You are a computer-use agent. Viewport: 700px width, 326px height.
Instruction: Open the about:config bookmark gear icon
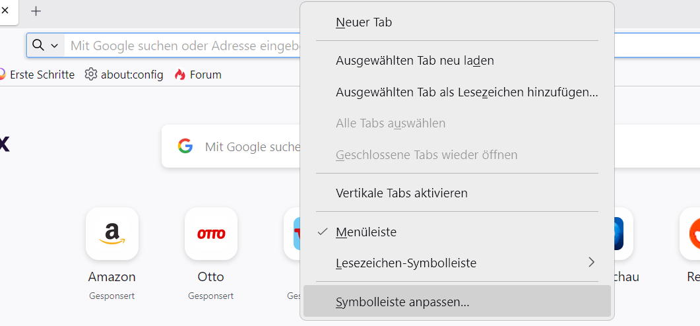click(x=91, y=74)
